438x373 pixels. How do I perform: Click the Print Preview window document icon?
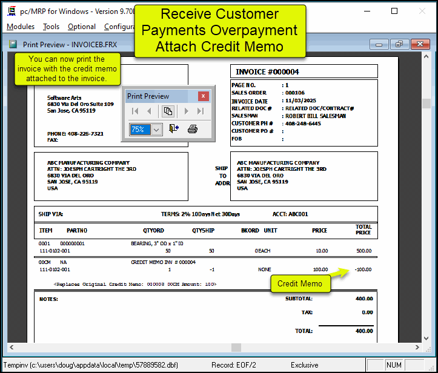(13, 44)
